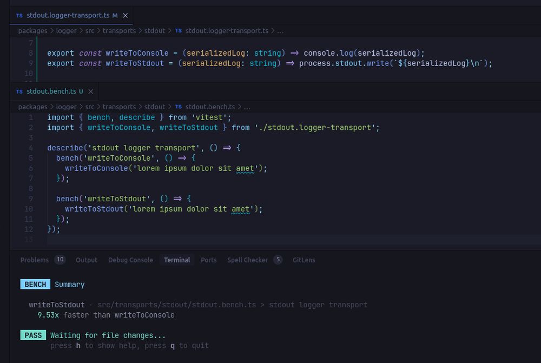Click 'stdout' folder in the upper editor breadcrumb

(x=155, y=31)
